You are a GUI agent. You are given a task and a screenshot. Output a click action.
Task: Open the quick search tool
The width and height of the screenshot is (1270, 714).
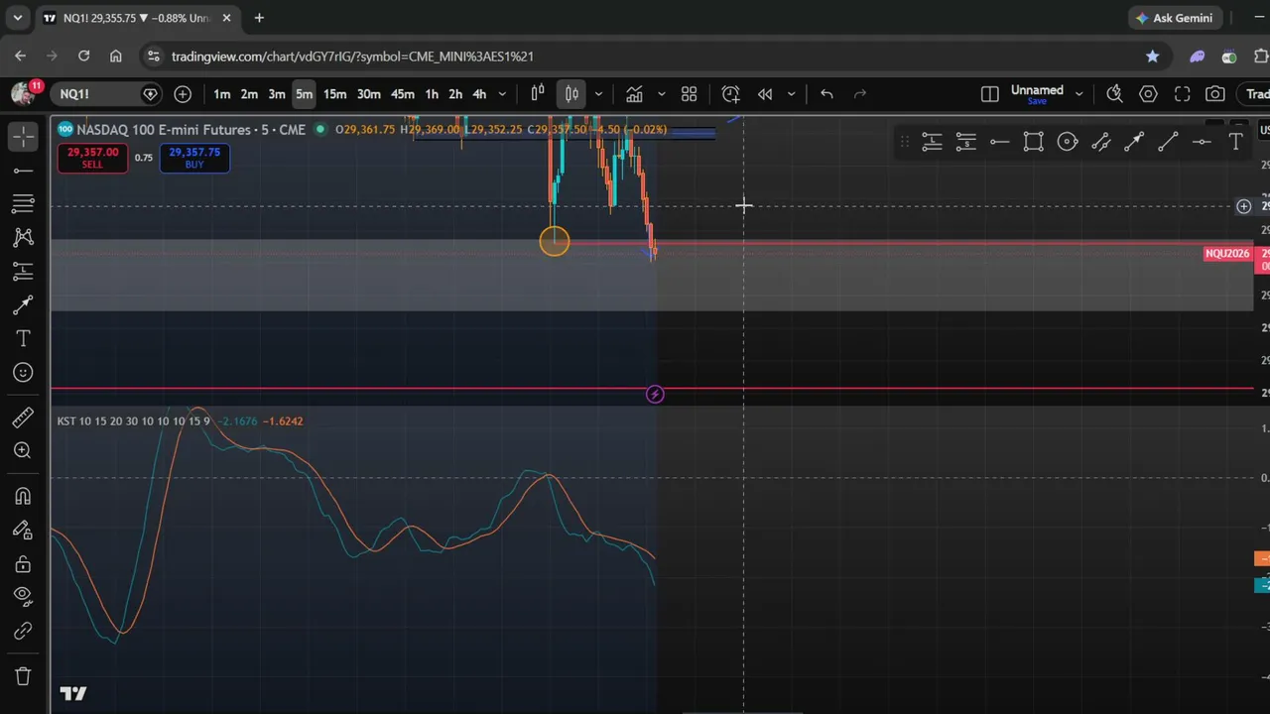(x=1114, y=94)
